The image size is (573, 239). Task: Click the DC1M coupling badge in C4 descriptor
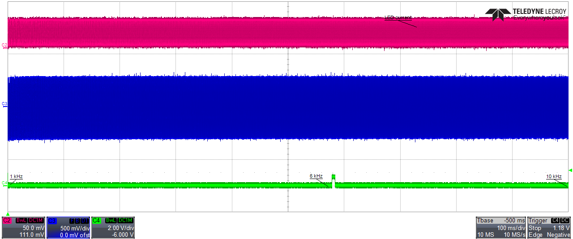(125, 221)
